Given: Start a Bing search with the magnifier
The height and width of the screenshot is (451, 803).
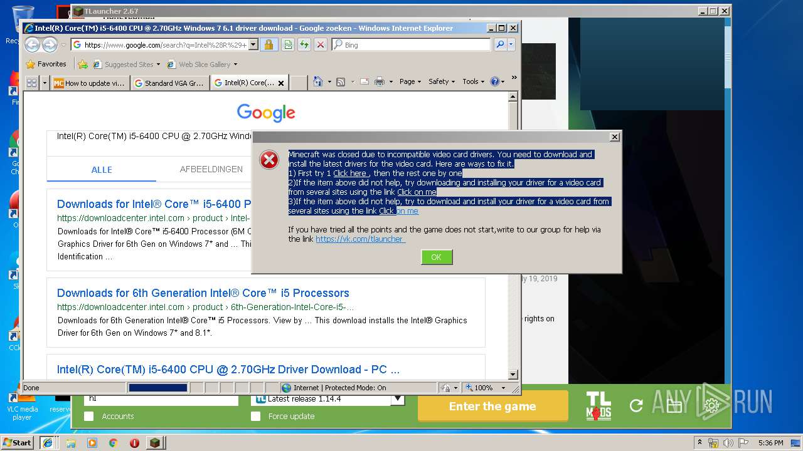Looking at the screenshot, I should (x=499, y=44).
